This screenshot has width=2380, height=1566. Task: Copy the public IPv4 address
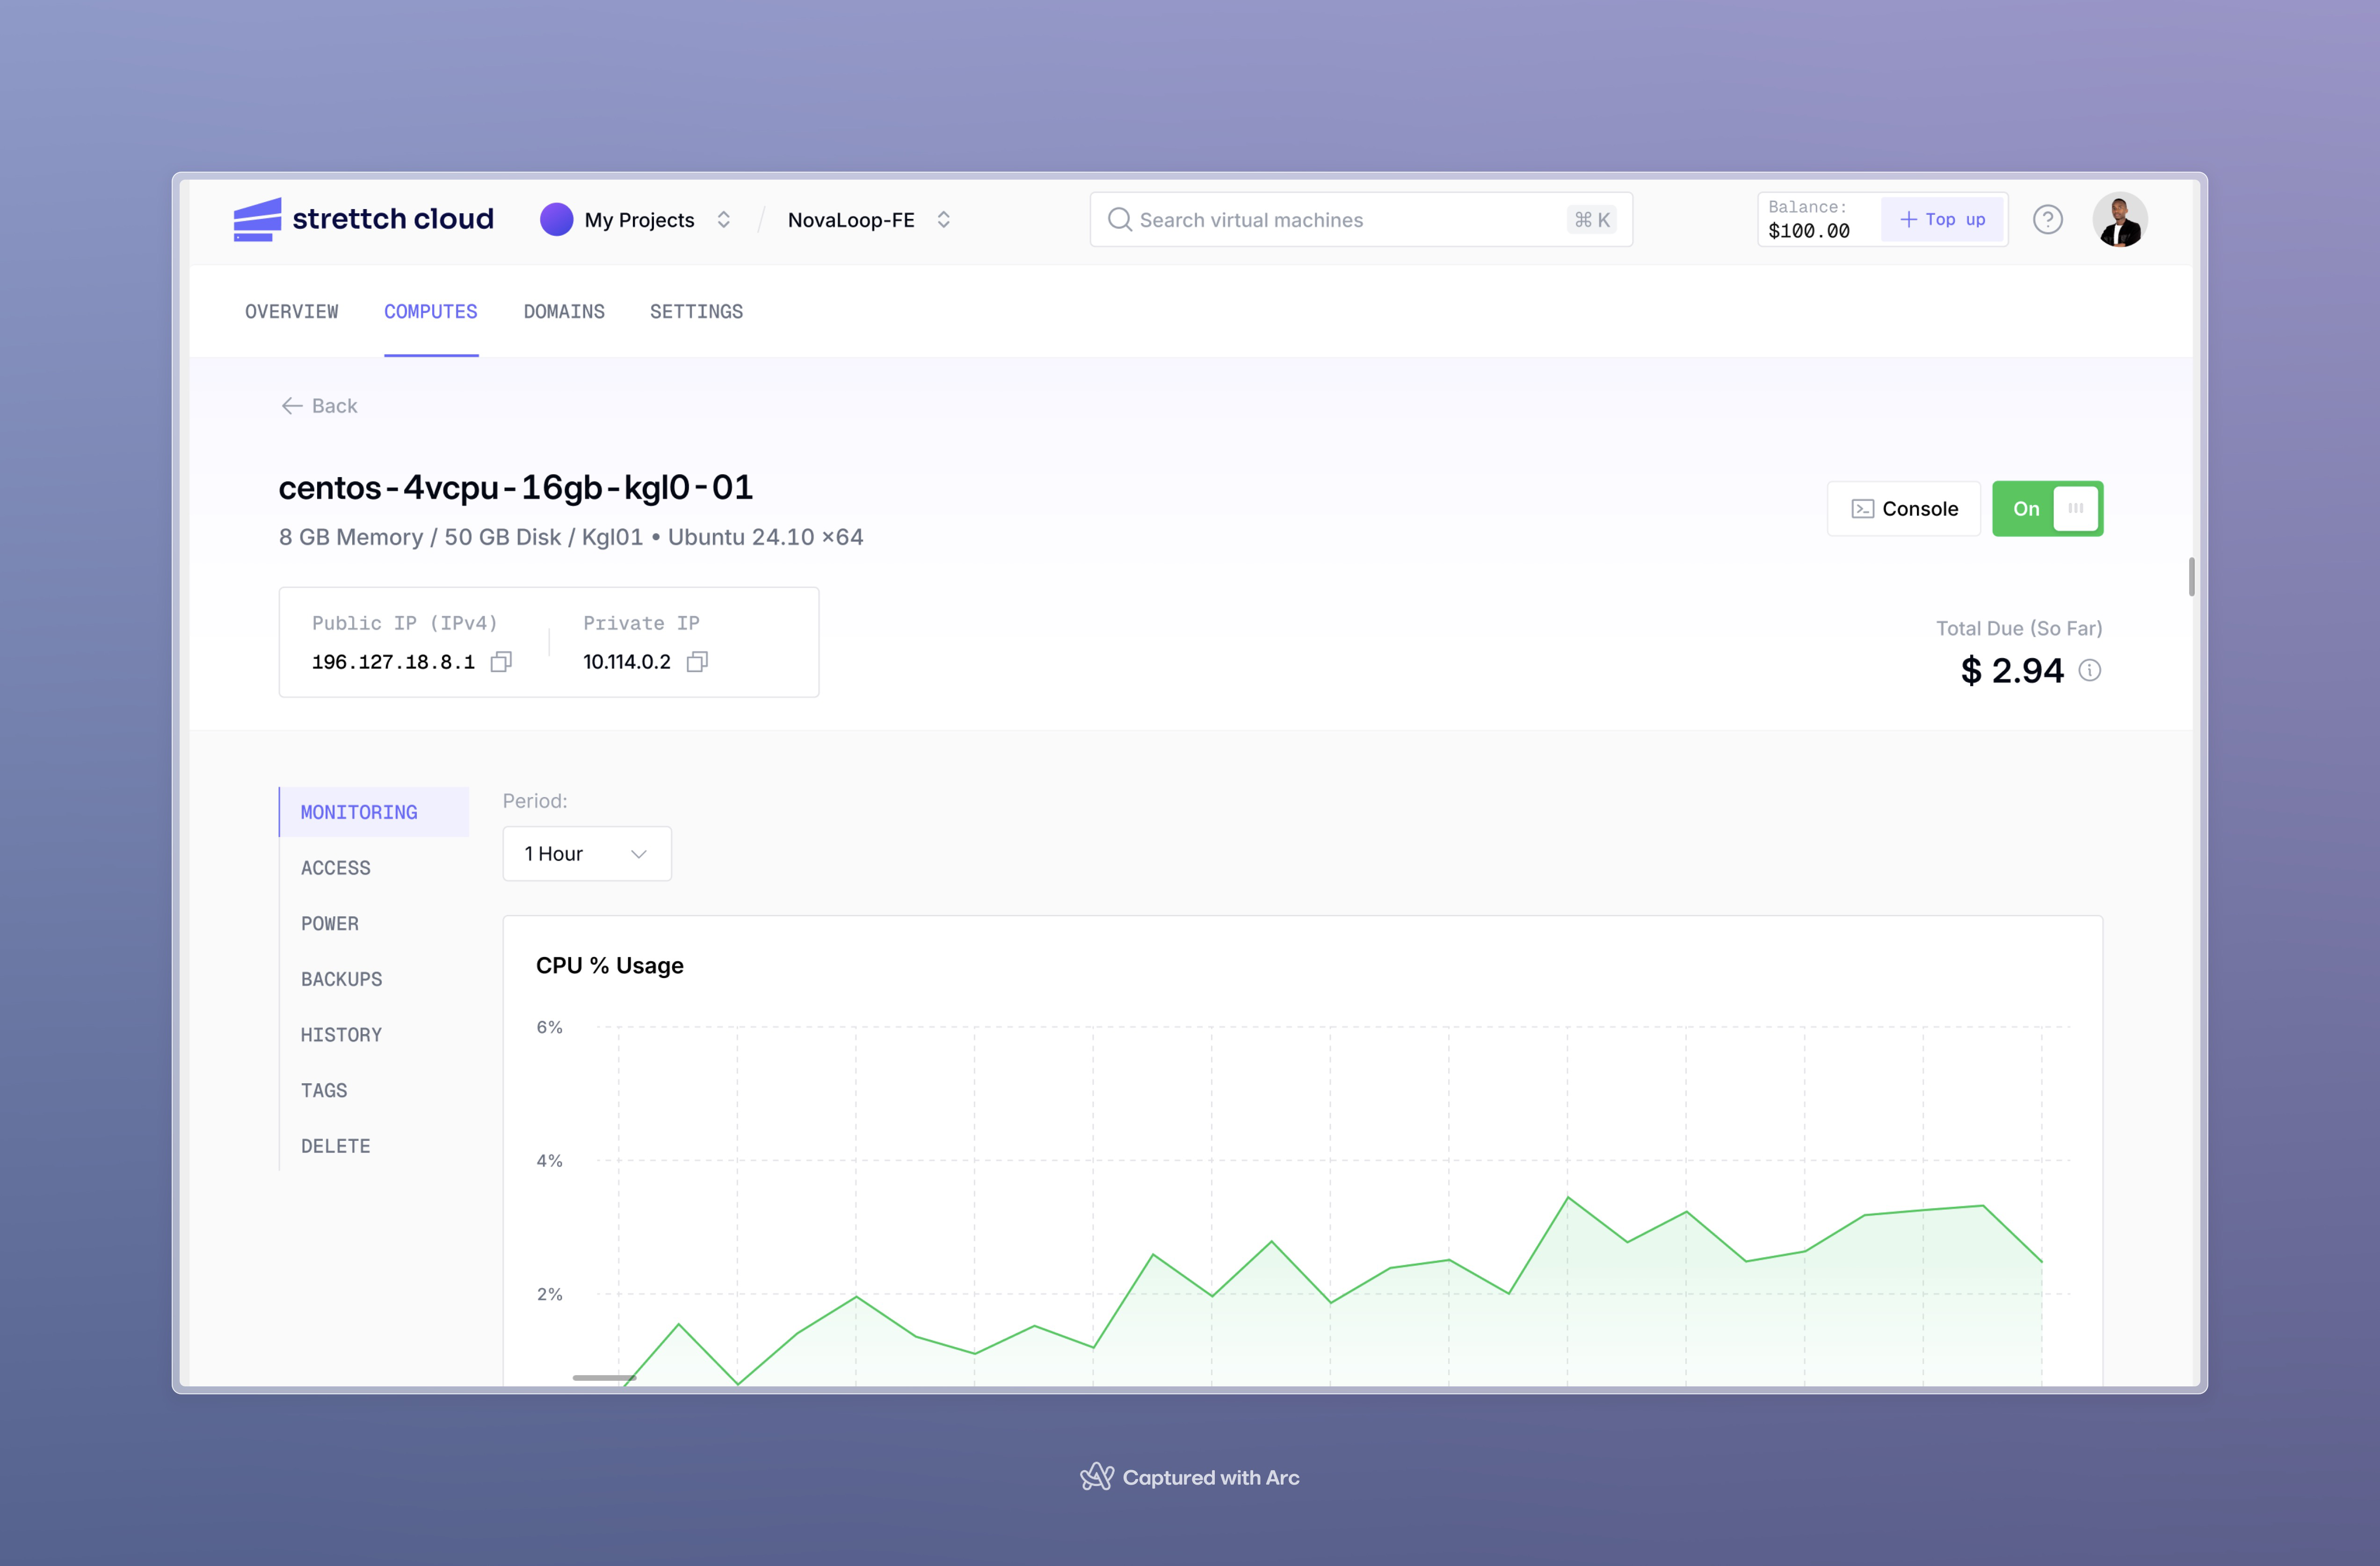(x=501, y=662)
